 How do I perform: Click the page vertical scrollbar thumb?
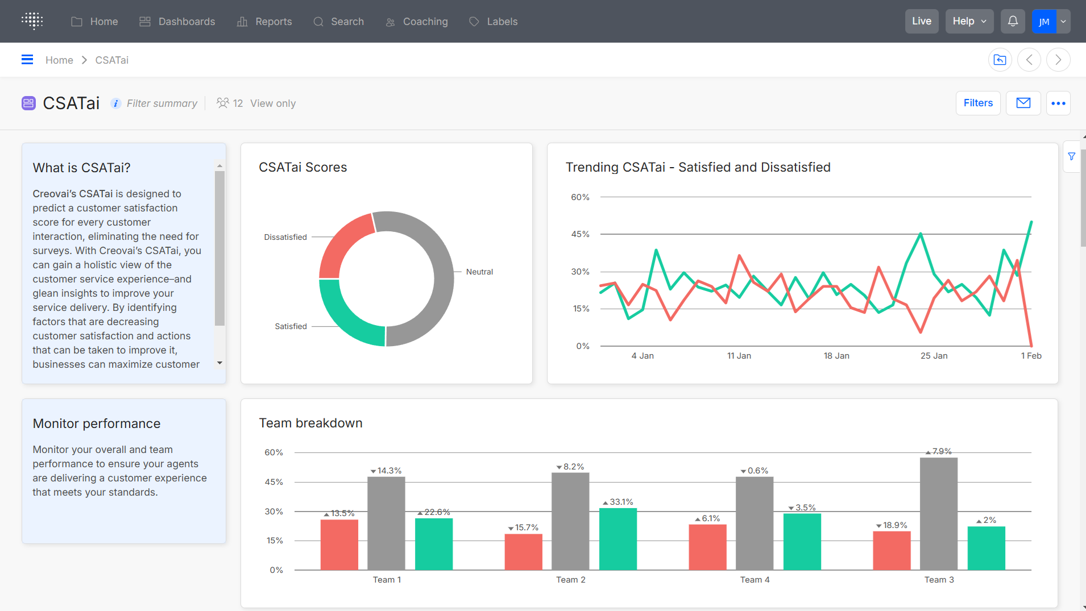point(1083,198)
